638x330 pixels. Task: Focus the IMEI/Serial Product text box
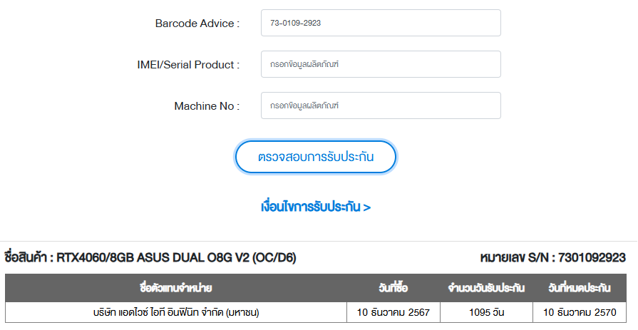381,64
